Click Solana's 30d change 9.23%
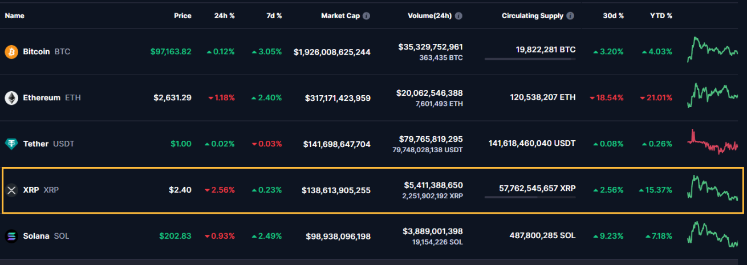Image resolution: width=747 pixels, height=265 pixels. click(x=608, y=236)
